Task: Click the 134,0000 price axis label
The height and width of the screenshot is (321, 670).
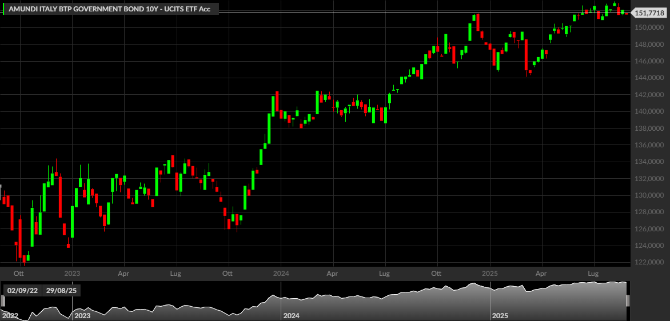Action: (649, 162)
